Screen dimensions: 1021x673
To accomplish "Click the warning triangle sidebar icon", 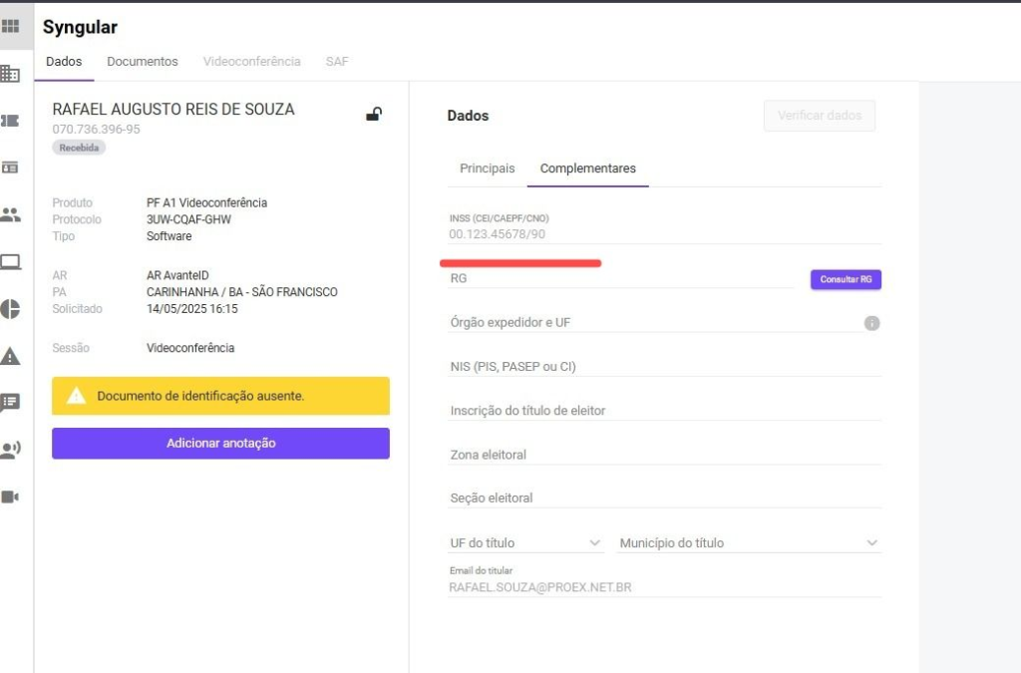I will pos(10,356).
